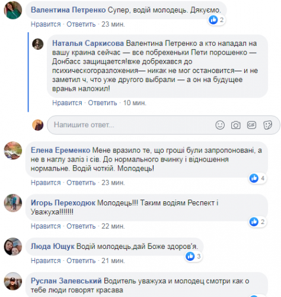The image size is (281, 297).
Task: Open the sticker picker icon
Action: tap(267, 125)
